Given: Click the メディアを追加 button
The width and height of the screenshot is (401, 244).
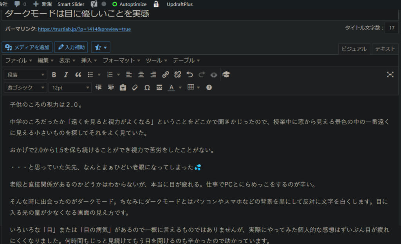Looking at the screenshot, I should (x=27, y=47).
